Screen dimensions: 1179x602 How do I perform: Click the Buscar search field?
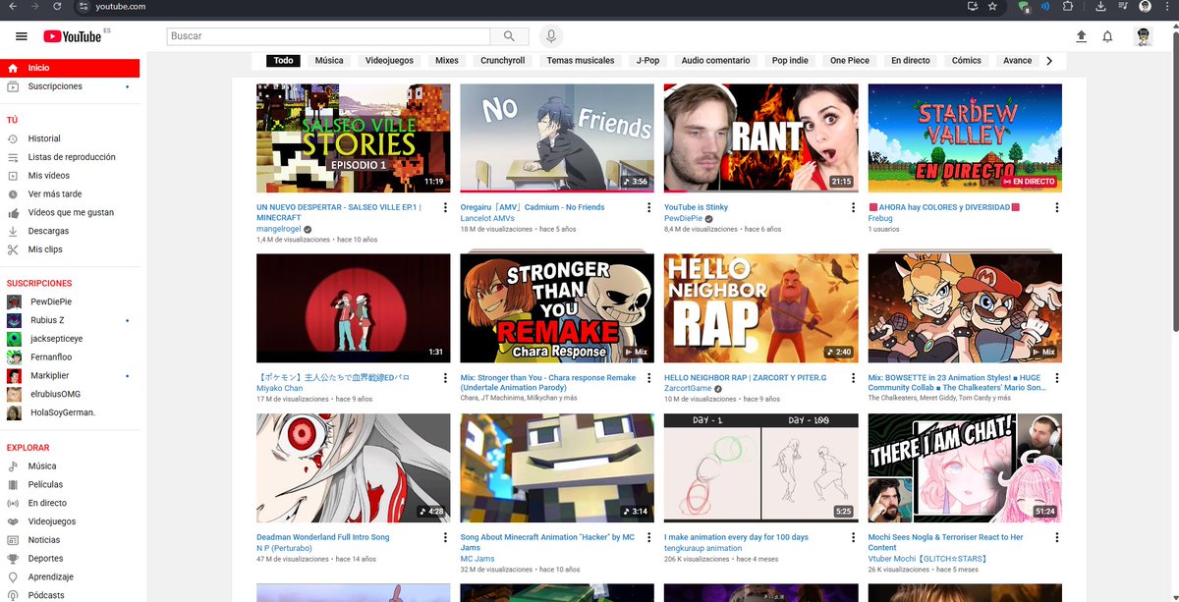coord(327,36)
